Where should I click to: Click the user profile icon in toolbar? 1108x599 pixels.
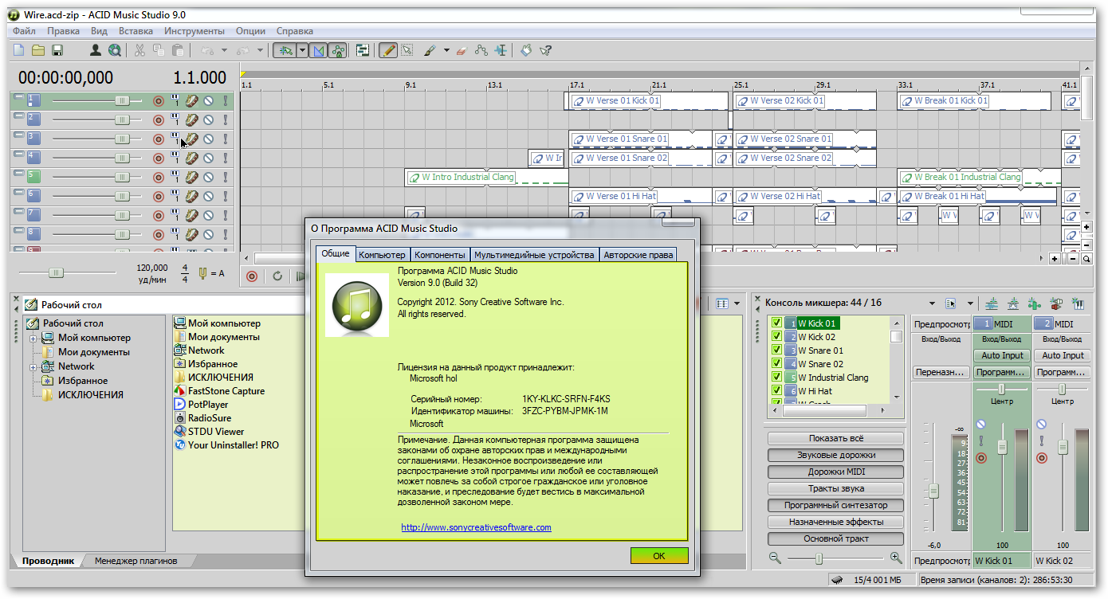coord(96,50)
